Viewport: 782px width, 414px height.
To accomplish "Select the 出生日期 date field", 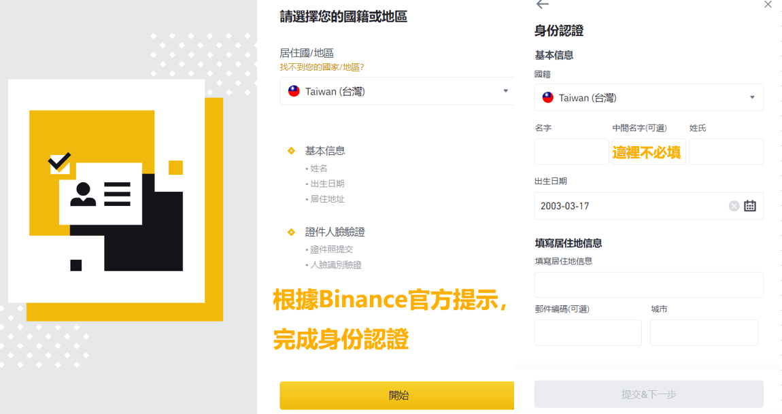I will pyautogui.click(x=629, y=206).
